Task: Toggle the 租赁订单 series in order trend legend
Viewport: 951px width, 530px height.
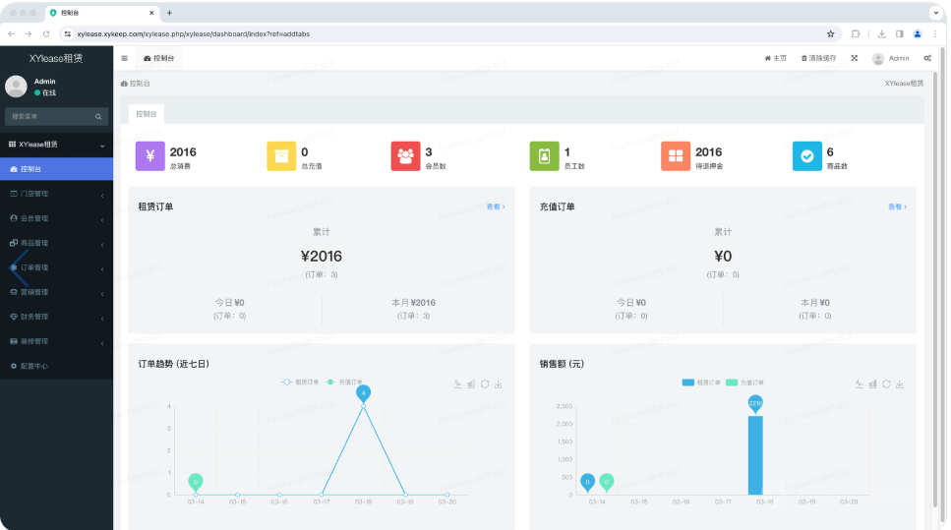Action: [x=300, y=382]
